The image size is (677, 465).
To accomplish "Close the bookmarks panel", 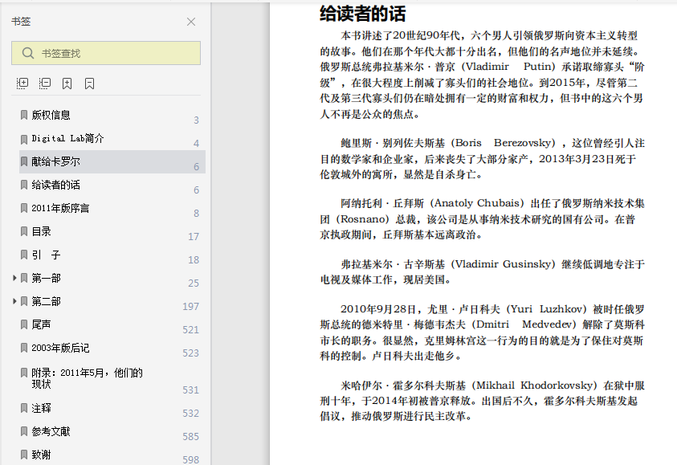I will coord(191,22).
